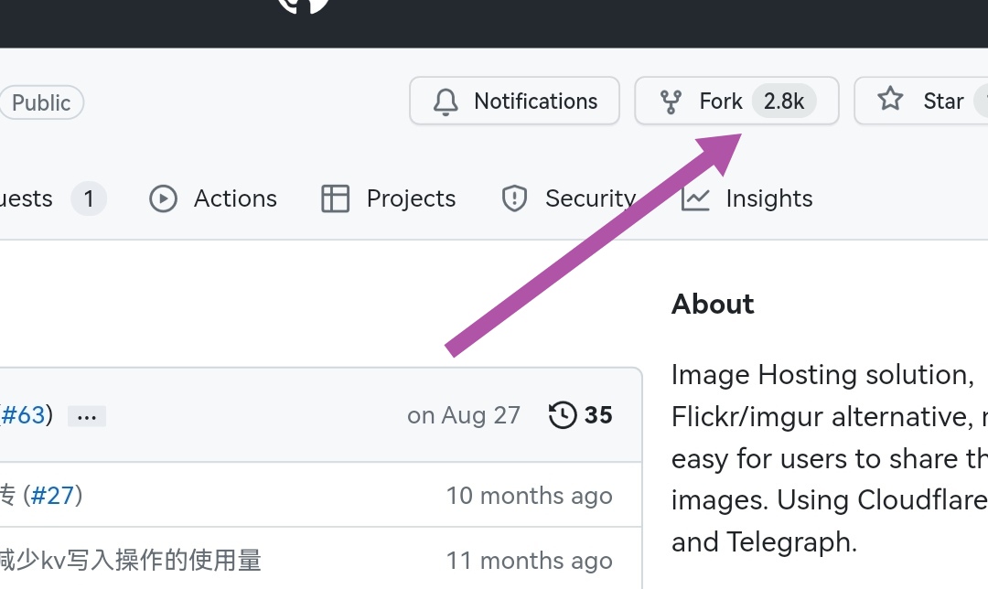Click the "10 months ago" timestamp

pos(529,496)
